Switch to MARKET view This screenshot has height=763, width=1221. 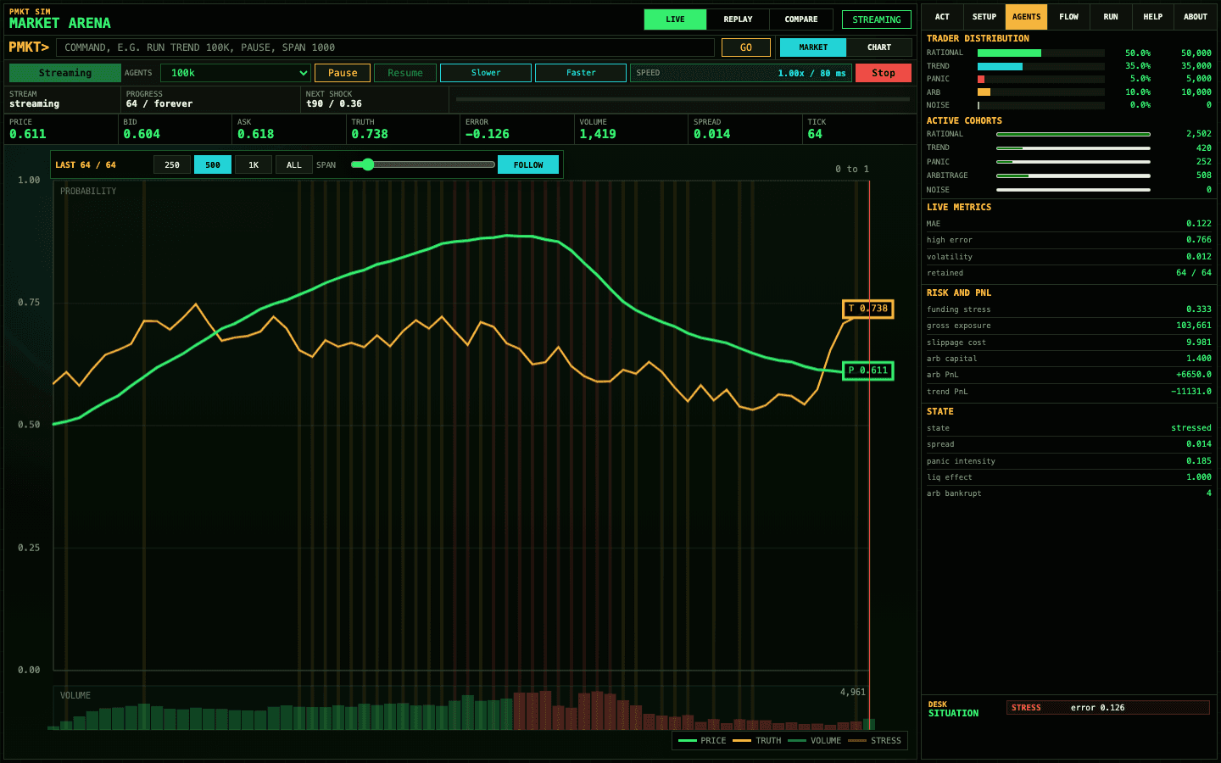tap(813, 47)
